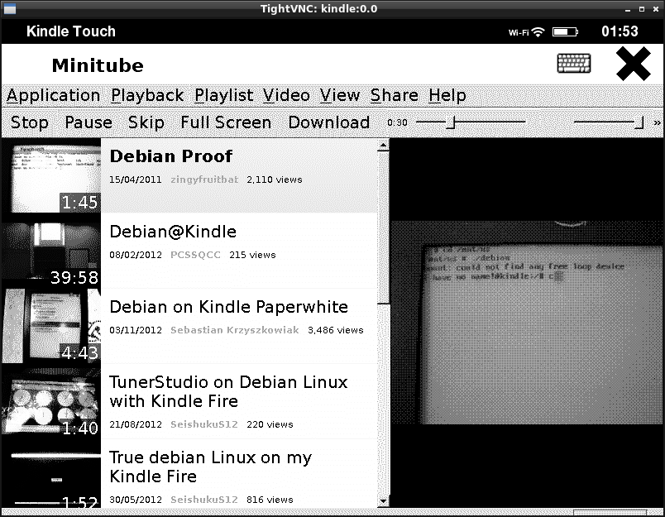Click the 2,110 views text

275,180
